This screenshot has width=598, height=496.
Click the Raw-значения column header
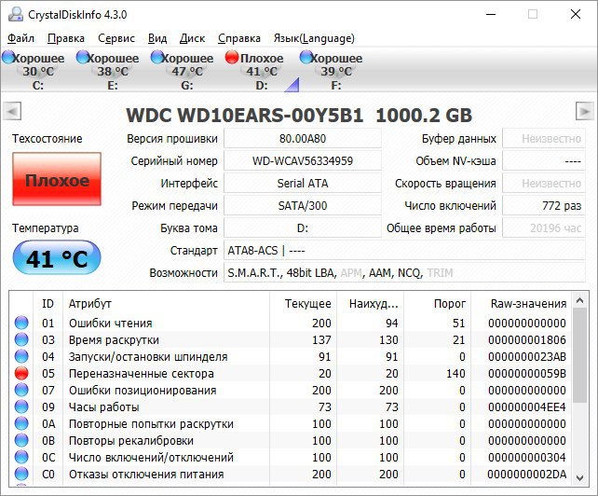(522, 304)
